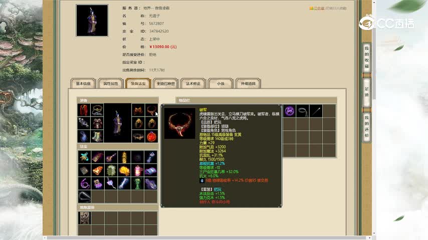428x240 pixels.
Task: Click seller ID 347842520
Action: point(158,31)
